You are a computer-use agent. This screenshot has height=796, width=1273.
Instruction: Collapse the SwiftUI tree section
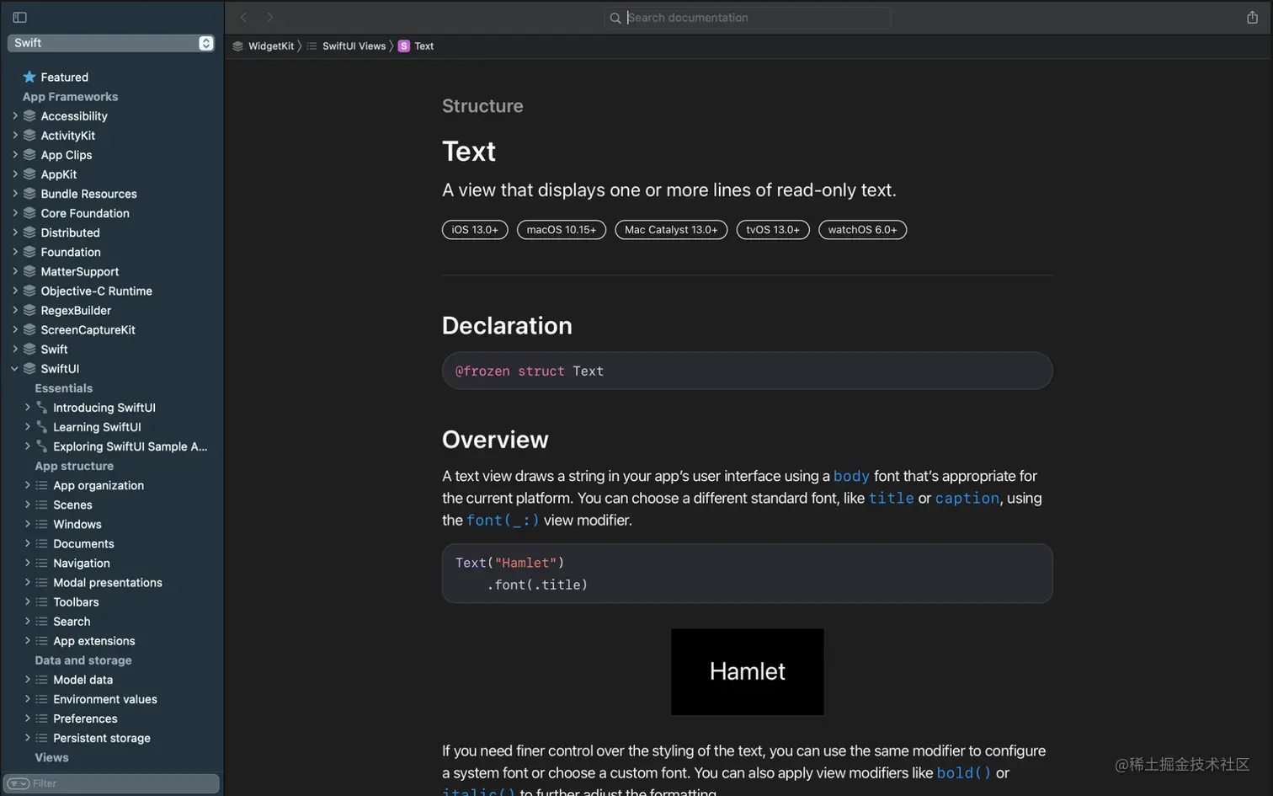(x=14, y=369)
